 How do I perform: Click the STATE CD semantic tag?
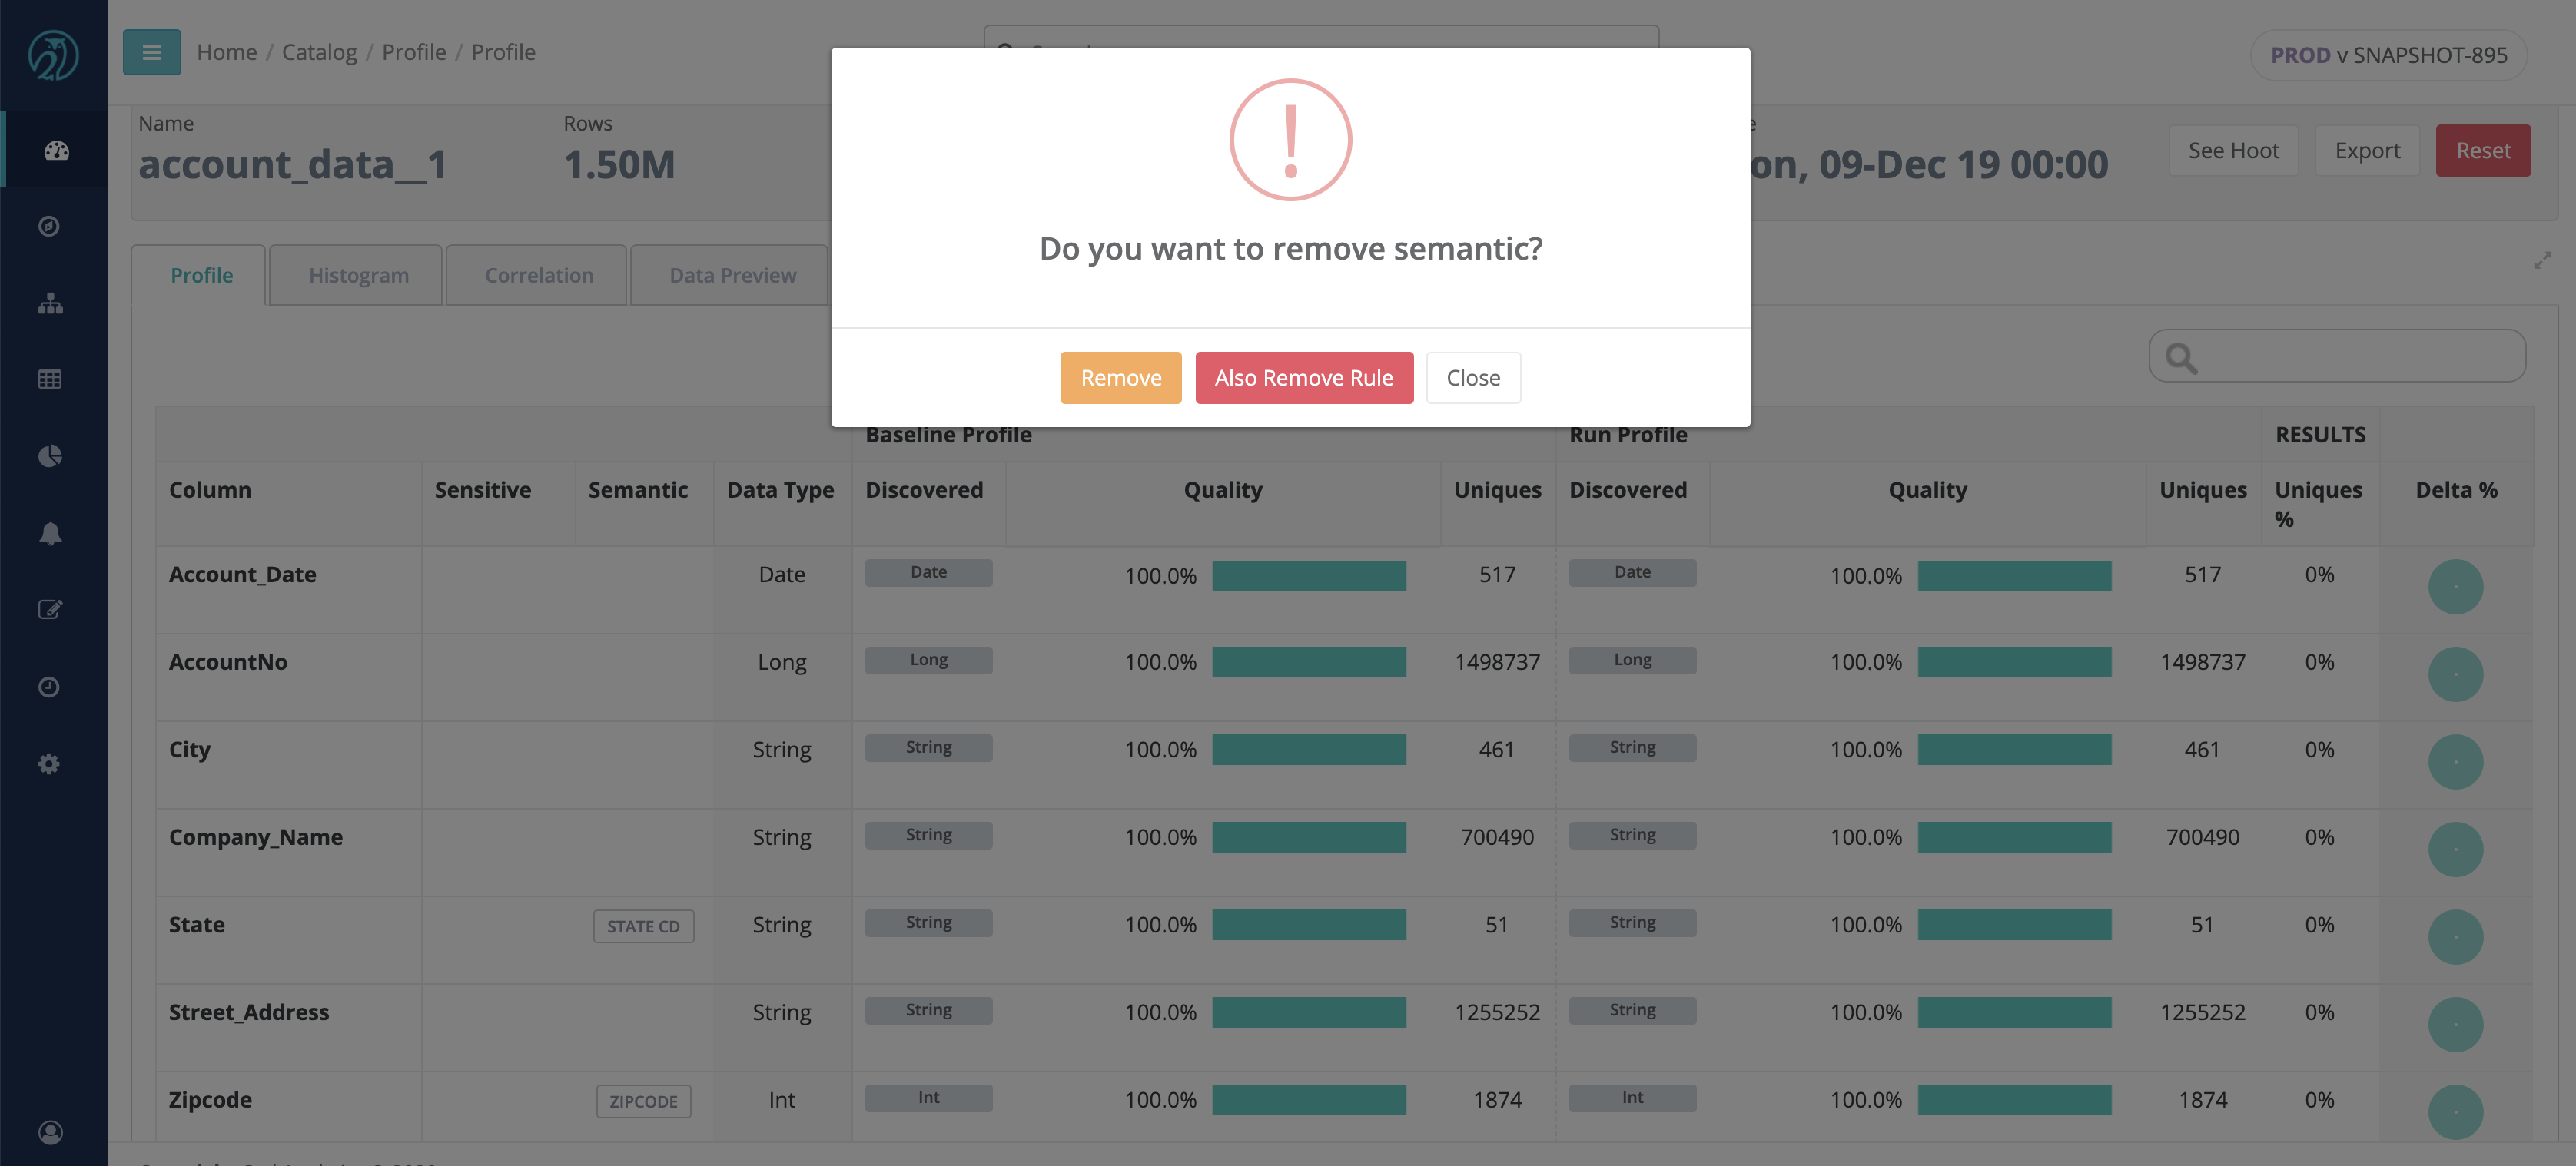(x=643, y=926)
